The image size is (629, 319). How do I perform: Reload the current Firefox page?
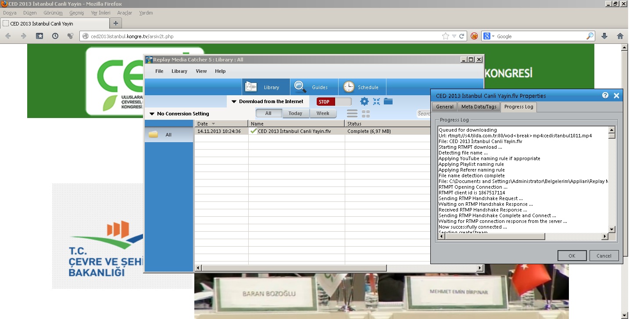pyautogui.click(x=462, y=36)
